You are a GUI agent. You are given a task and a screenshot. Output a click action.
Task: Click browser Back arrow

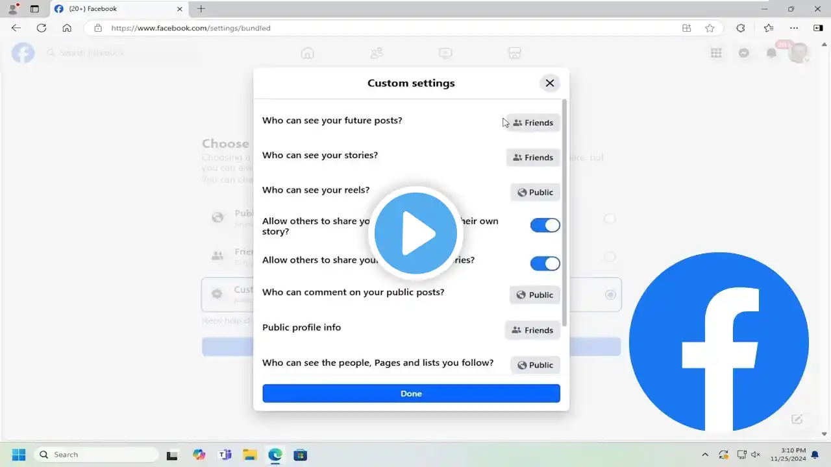[x=16, y=28]
